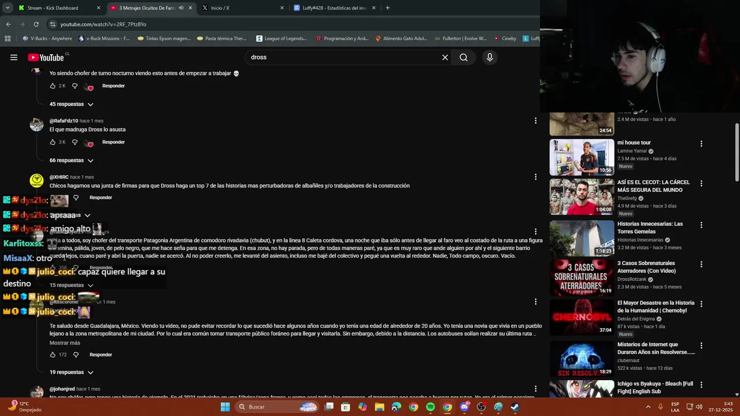
Task: Open options menu for @XHIRC's comment
Action: tap(535, 177)
